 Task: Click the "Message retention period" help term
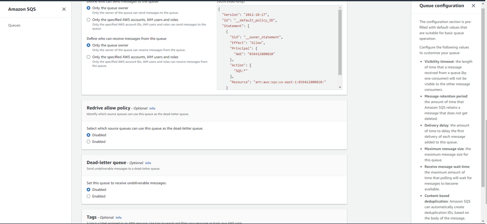coord(446,96)
